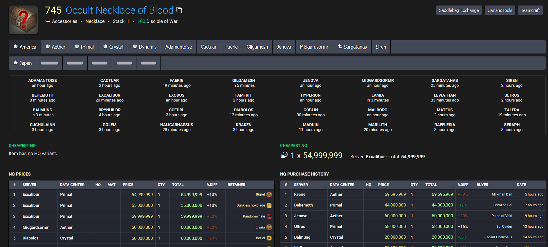The height and width of the screenshot is (247, 548).
Task: Click the accessory icon beside Accessories
Action: 48,21
